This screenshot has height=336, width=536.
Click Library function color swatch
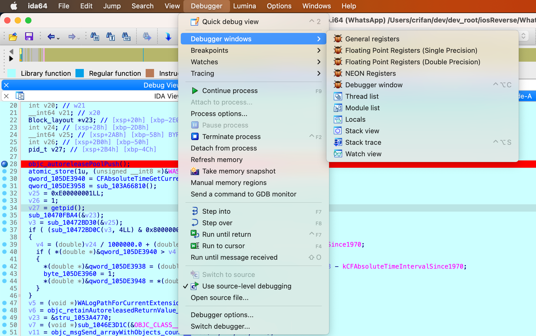[x=12, y=73]
